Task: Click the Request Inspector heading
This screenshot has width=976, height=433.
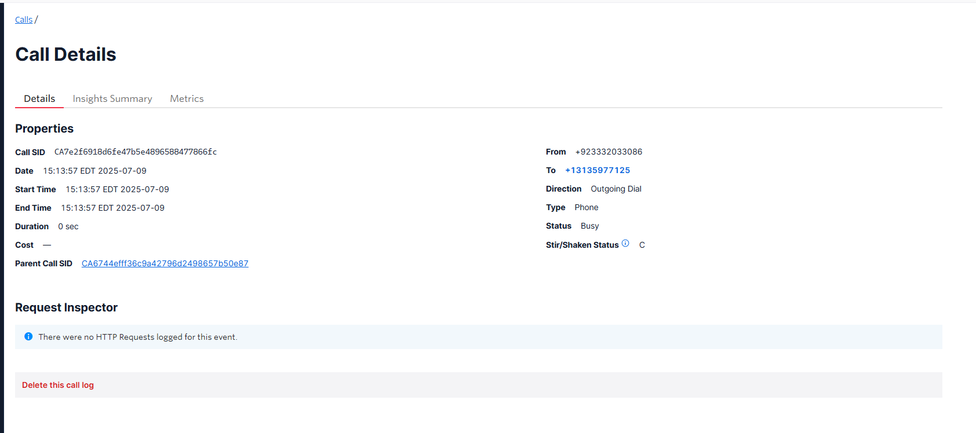Action: [x=66, y=307]
